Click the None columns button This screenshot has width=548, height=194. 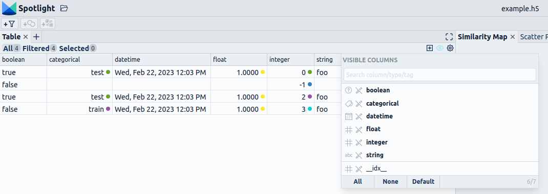[x=390, y=181]
